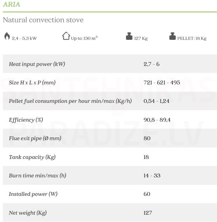Viewport: 217px width, 222px height.
Task: Click the weight icon beside PELLET: 18 Kg
Action: (x=172, y=36)
